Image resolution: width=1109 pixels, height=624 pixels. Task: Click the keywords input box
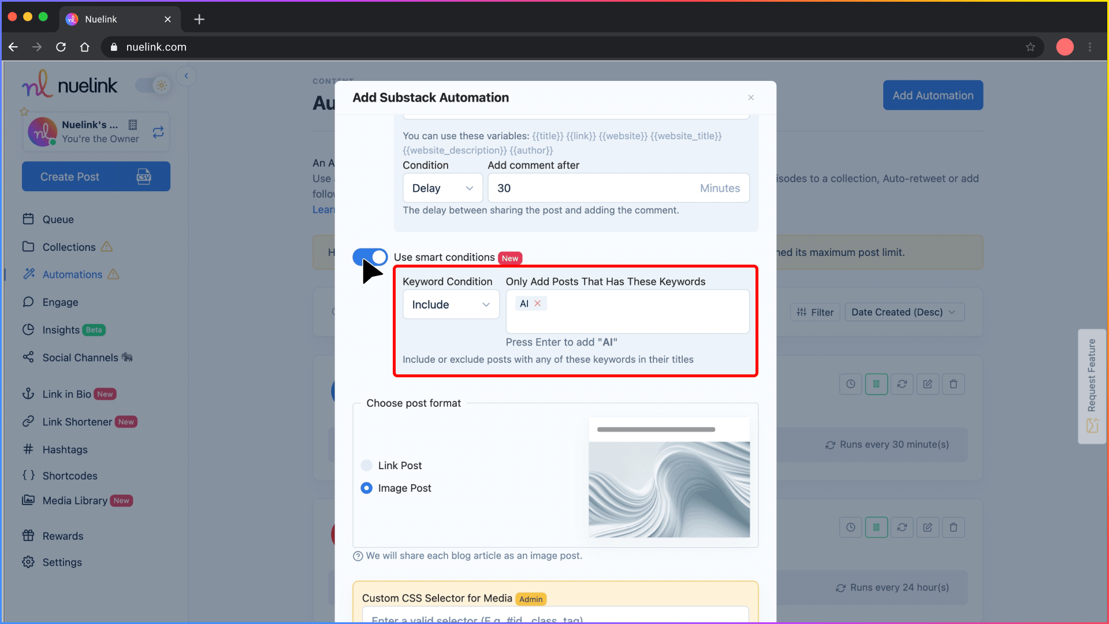pyautogui.click(x=627, y=311)
